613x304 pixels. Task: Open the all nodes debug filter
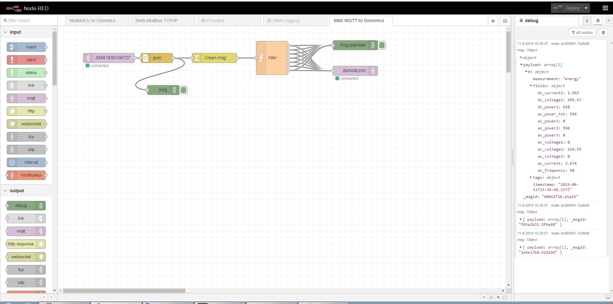point(582,32)
